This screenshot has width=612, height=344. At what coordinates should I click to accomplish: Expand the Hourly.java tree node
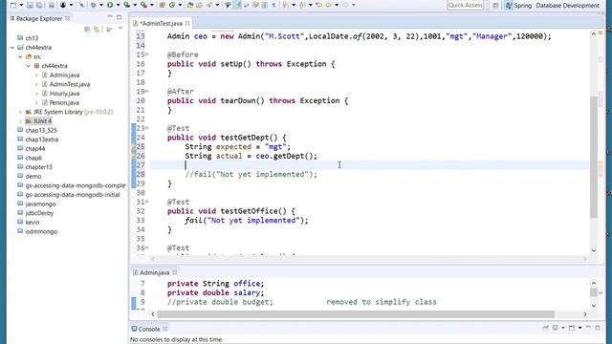tap(36, 94)
